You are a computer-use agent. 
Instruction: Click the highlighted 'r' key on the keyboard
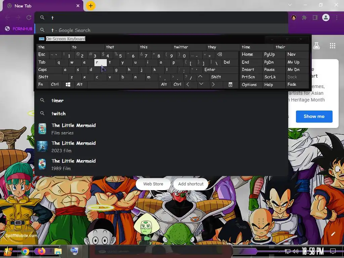click(100, 62)
